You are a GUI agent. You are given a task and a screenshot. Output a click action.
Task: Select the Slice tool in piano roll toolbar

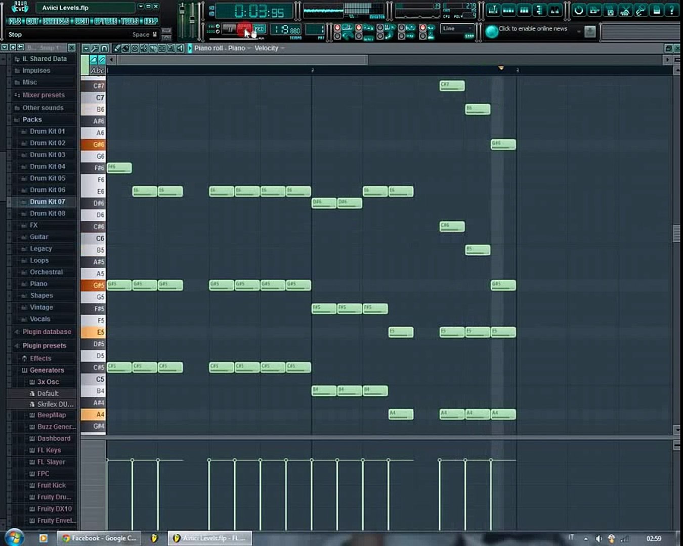tap(153, 48)
